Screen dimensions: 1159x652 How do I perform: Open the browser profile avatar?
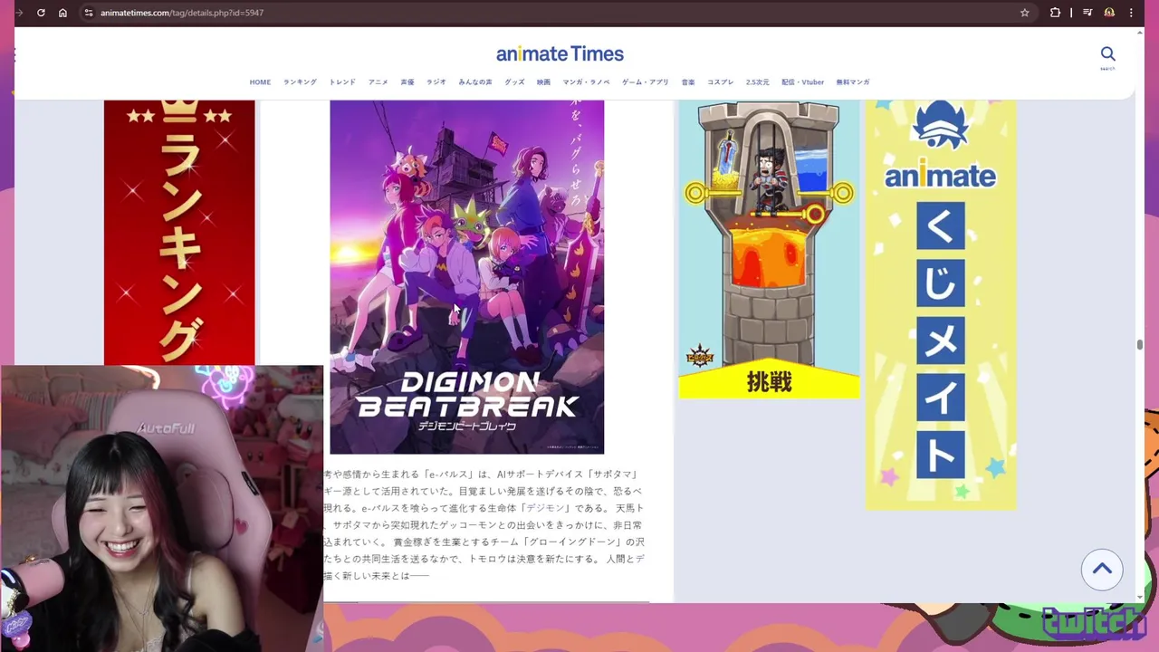1109,13
